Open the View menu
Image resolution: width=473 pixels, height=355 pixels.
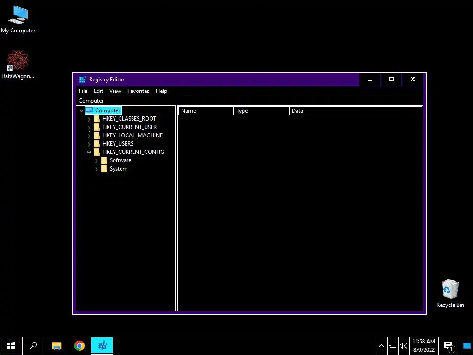[115, 91]
